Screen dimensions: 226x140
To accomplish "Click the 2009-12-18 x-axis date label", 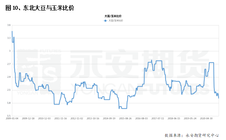I will pos(28,118).
